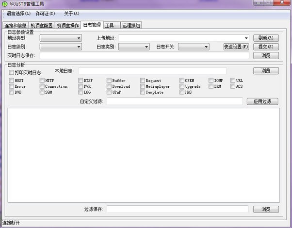Open the 关于(A) menu

coord(72,14)
